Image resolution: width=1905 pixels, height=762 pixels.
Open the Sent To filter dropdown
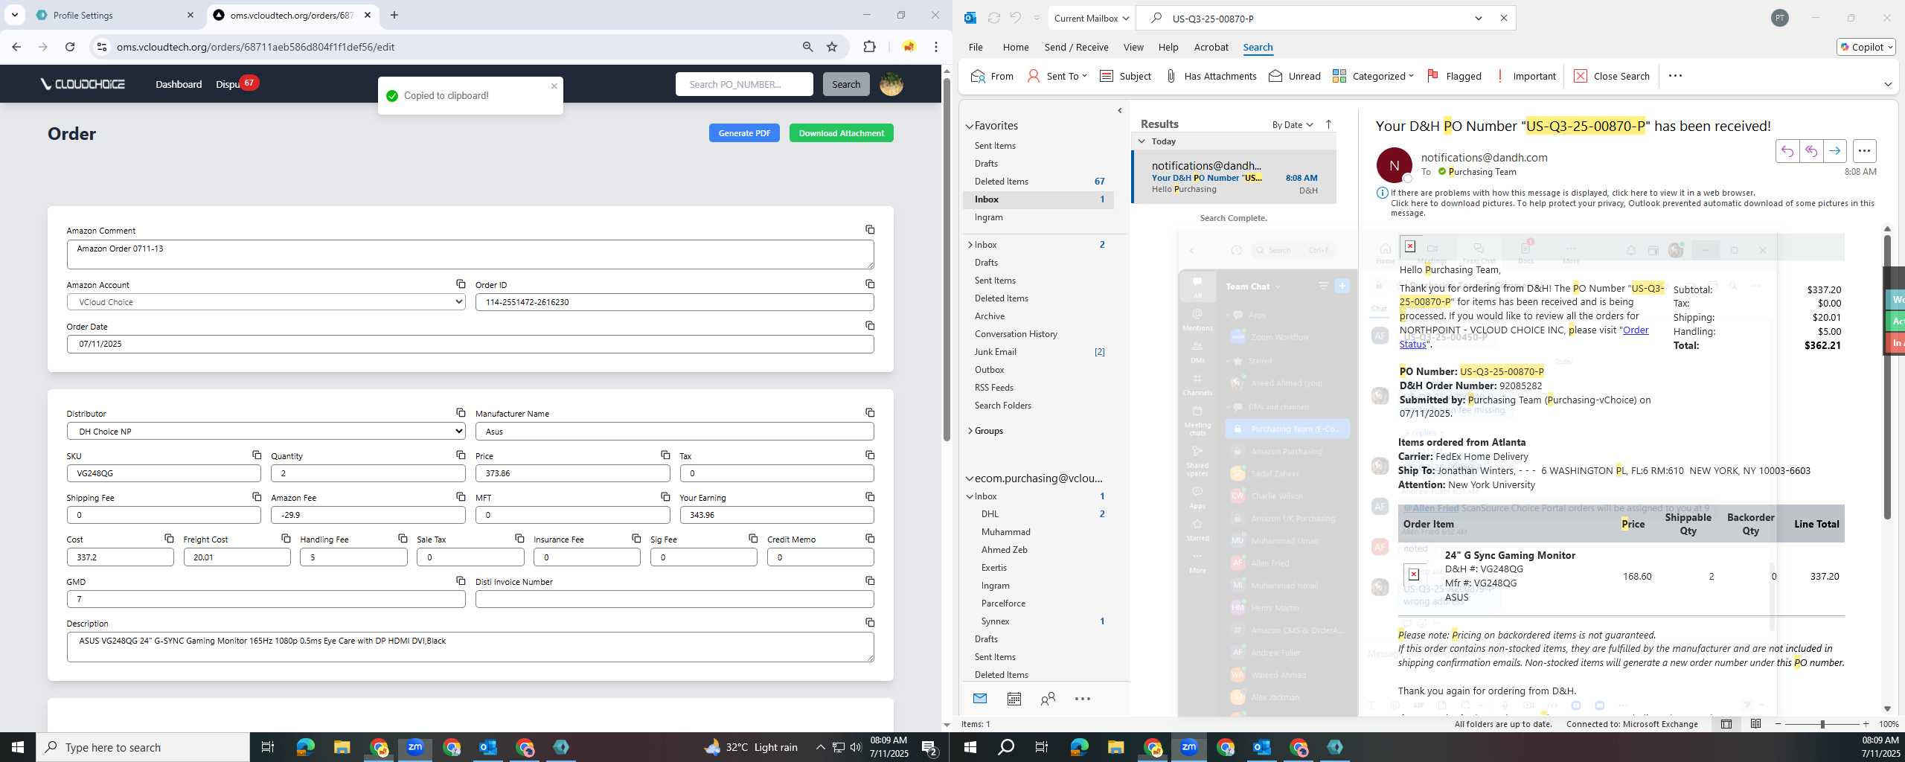click(x=1057, y=76)
